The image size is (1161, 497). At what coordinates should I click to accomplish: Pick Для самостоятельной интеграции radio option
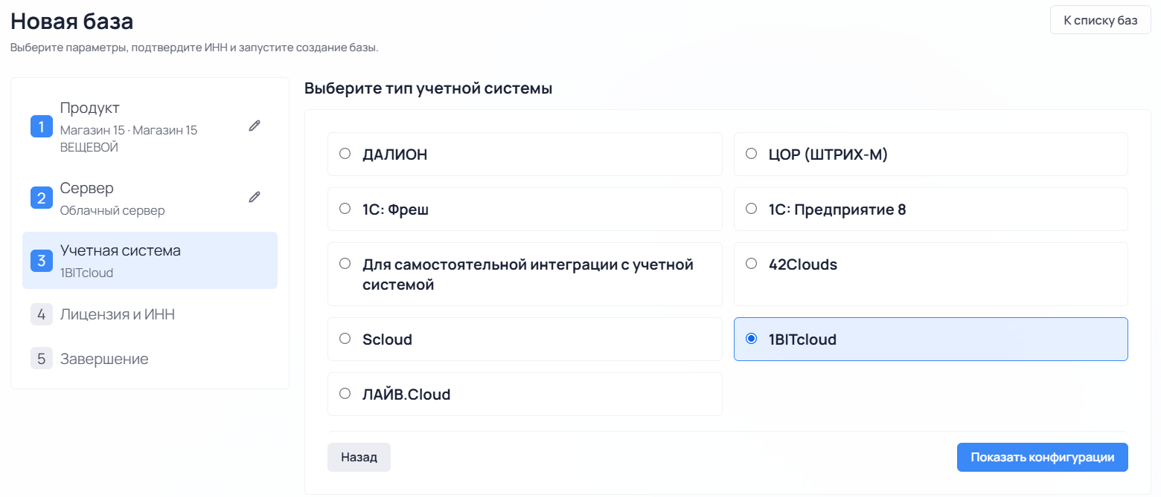pos(345,264)
